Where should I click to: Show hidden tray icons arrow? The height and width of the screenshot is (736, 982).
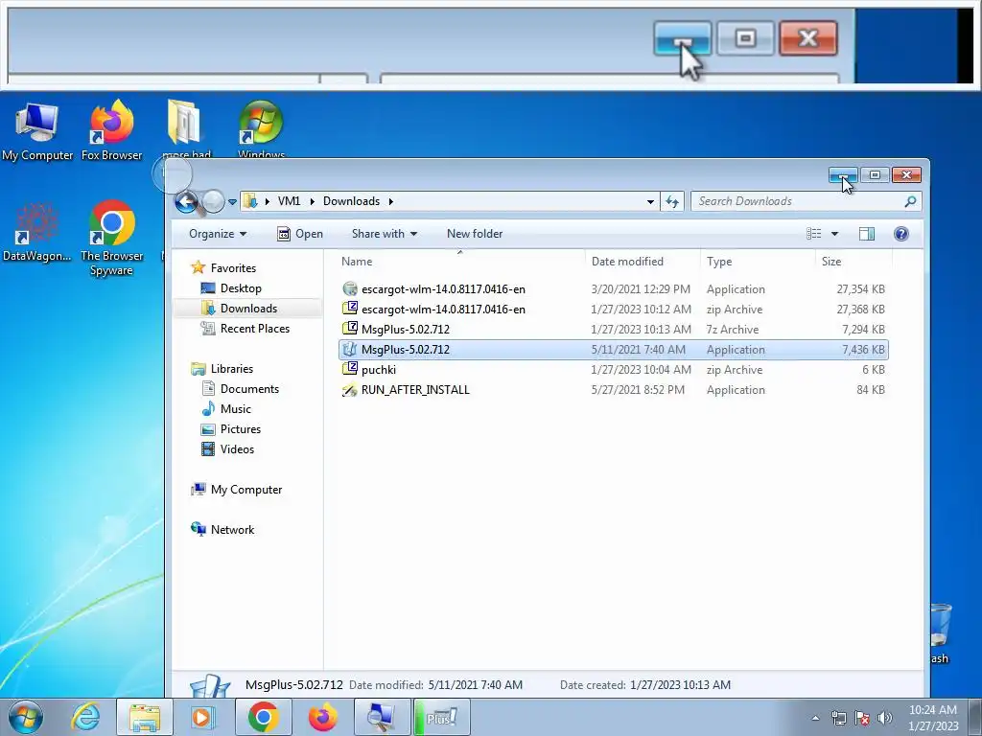[815, 718]
